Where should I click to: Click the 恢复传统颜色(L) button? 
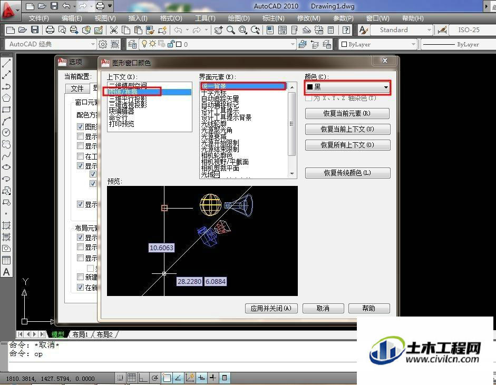[x=347, y=173]
